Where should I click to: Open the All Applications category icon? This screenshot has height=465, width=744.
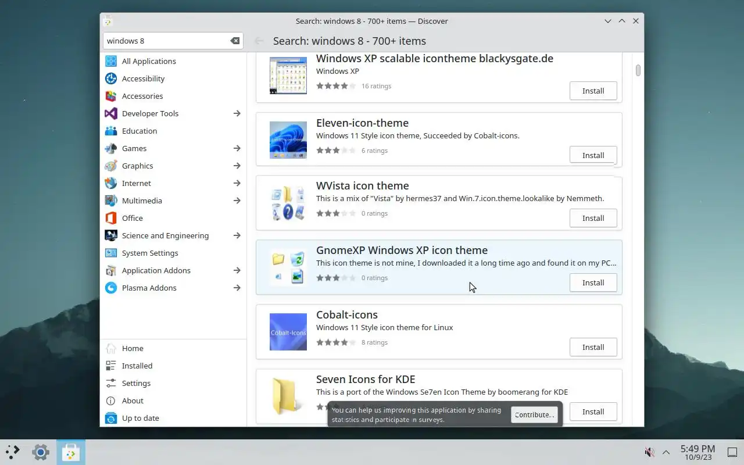tap(111, 61)
